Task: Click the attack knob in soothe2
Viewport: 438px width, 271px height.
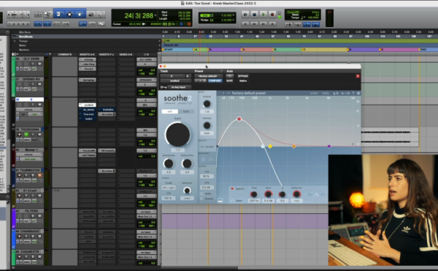Action: tap(207, 104)
